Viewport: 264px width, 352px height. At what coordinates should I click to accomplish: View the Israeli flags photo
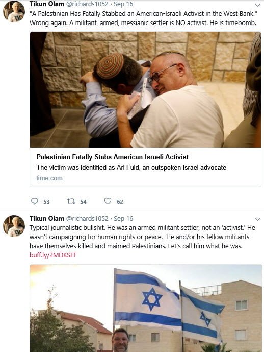(146, 308)
